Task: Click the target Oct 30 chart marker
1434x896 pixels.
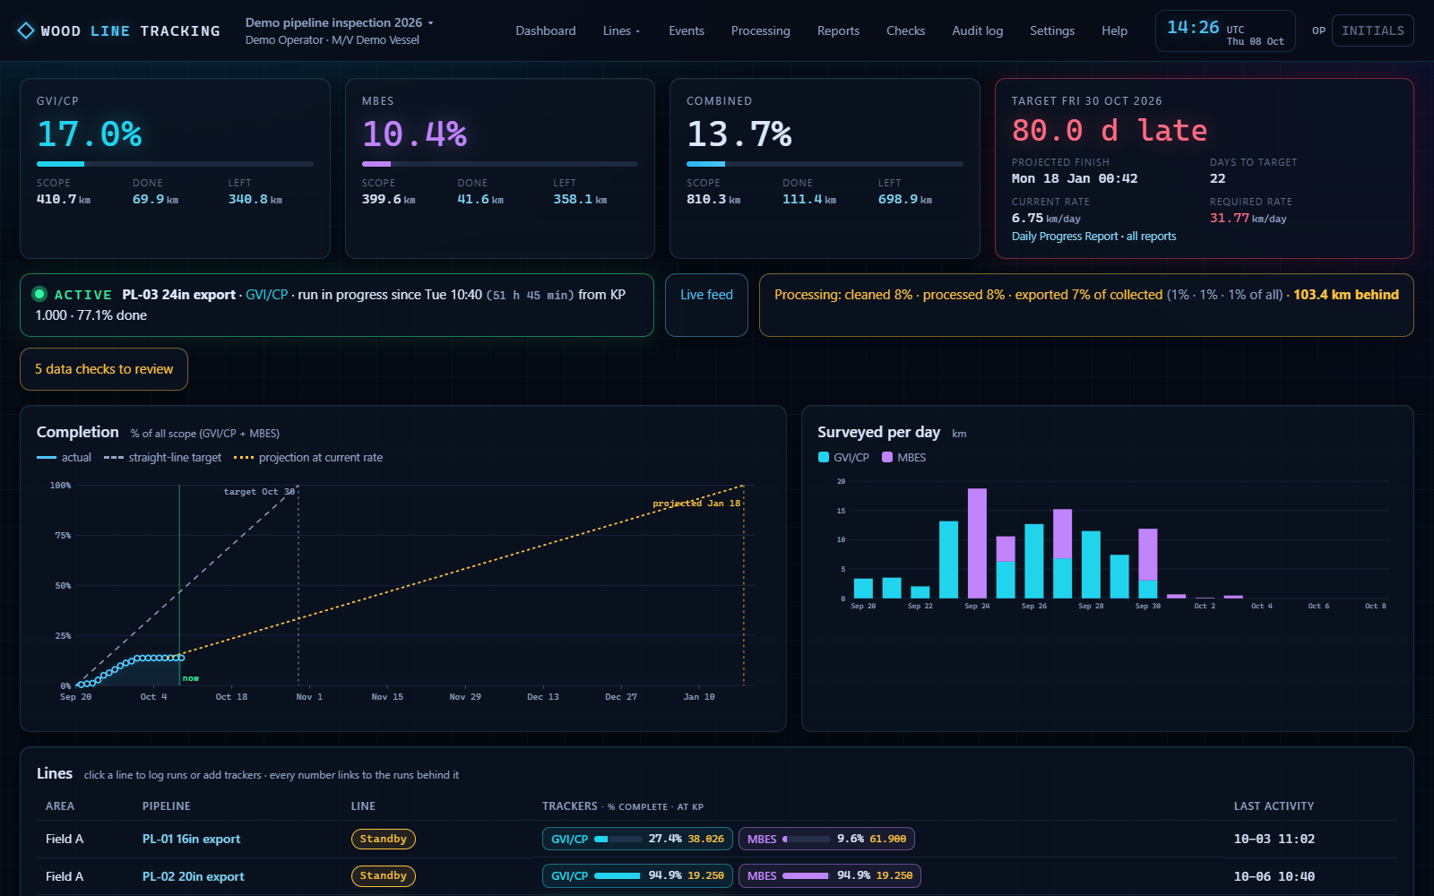Action: 259,492
